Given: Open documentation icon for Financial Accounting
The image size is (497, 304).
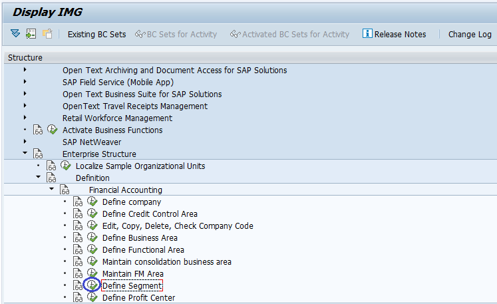Looking at the screenshot, I should tap(65, 190).
